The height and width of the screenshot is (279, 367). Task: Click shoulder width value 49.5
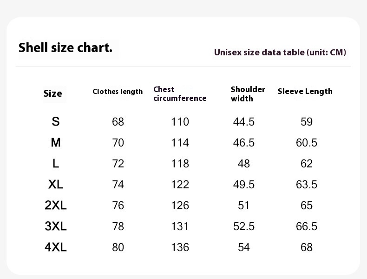click(x=243, y=185)
